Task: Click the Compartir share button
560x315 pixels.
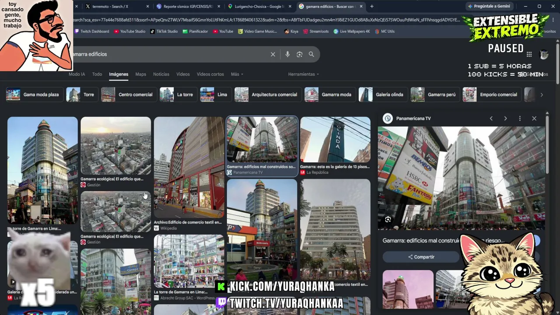Action: [x=421, y=257]
